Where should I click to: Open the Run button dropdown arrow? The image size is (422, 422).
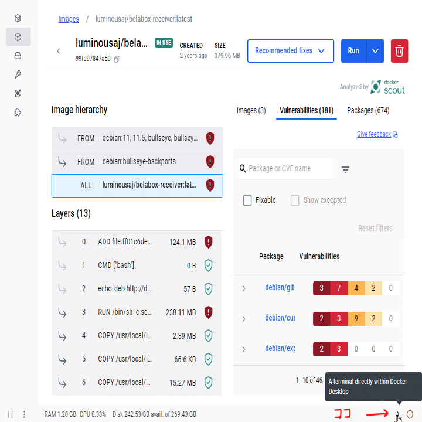(375, 51)
